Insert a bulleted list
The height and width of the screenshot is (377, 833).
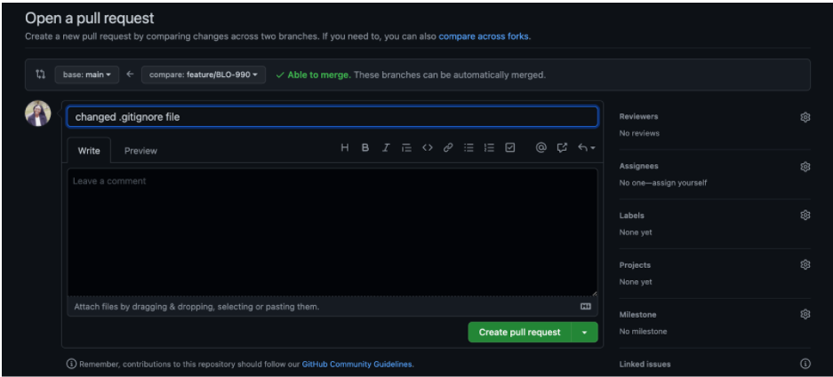469,148
